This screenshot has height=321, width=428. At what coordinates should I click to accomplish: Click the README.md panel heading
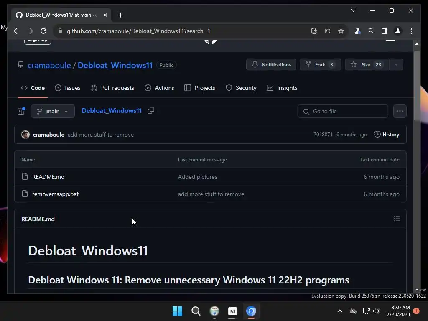point(38,219)
